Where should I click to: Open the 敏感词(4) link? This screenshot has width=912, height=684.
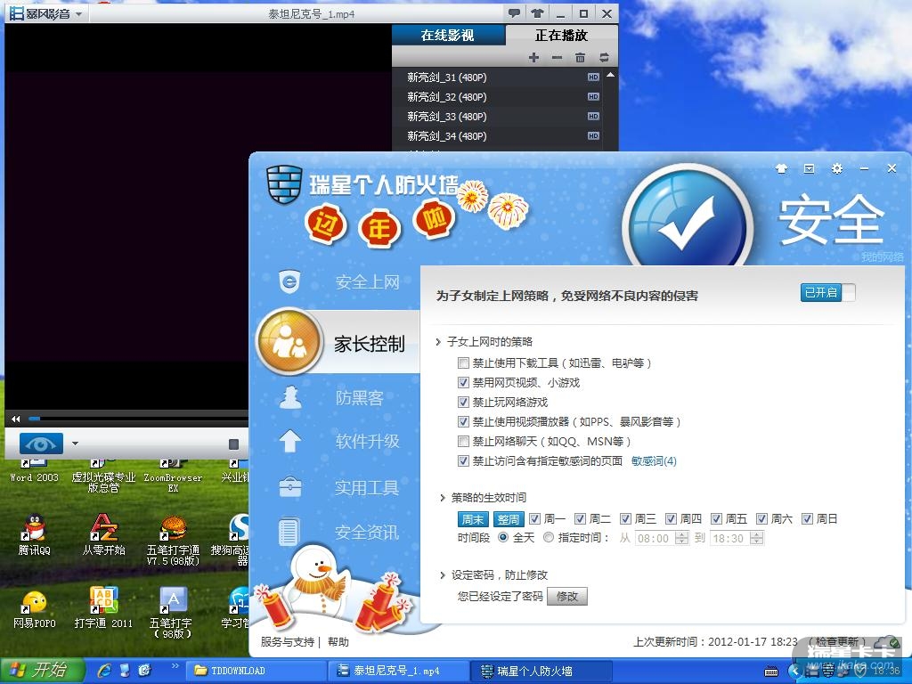(654, 461)
